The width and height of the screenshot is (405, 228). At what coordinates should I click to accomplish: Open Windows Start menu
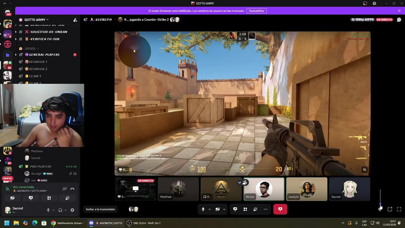click(7, 223)
